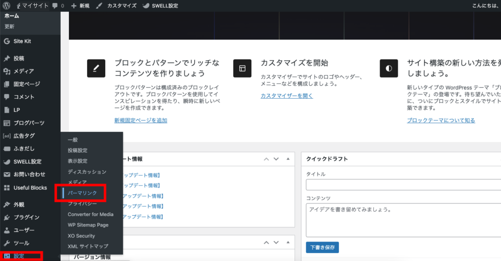Click カスタマイザーを開く link

[x=287, y=96]
